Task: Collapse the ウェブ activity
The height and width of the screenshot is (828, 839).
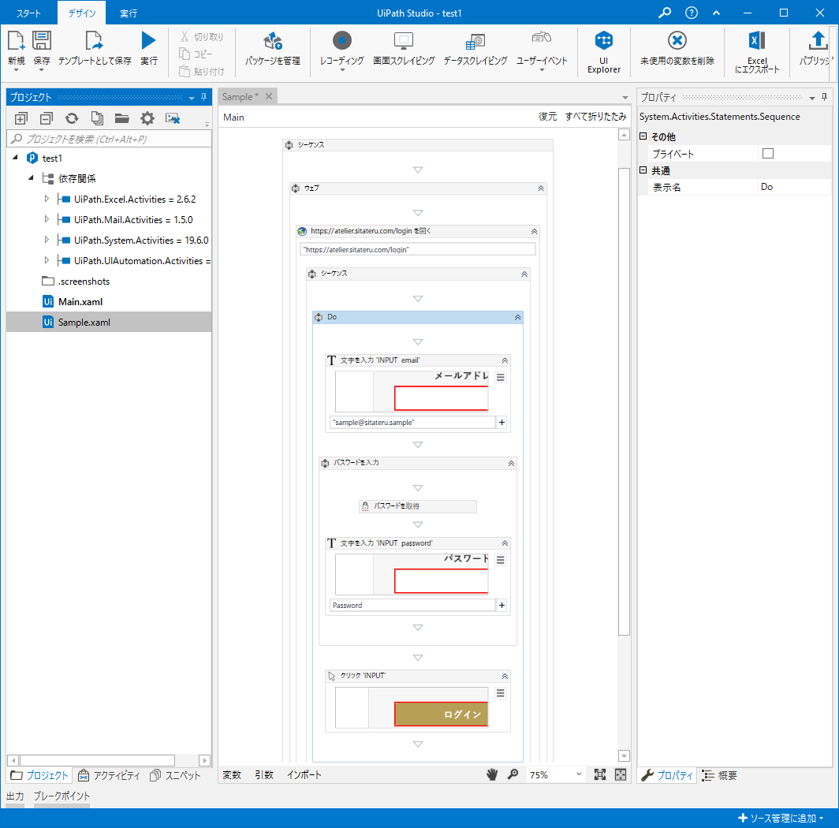Action: 541,188
